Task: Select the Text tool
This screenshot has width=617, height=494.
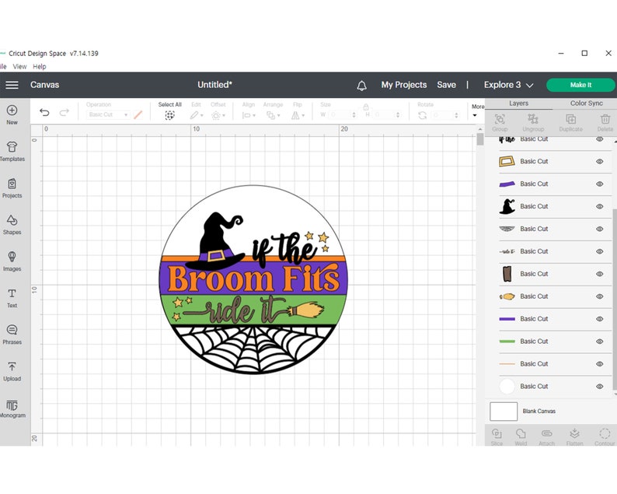Action: point(12,293)
